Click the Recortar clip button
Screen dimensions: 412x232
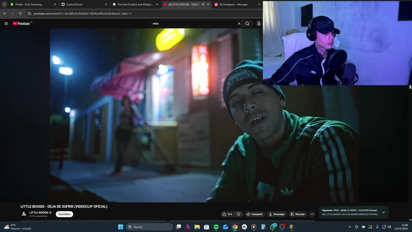[x=297, y=214]
